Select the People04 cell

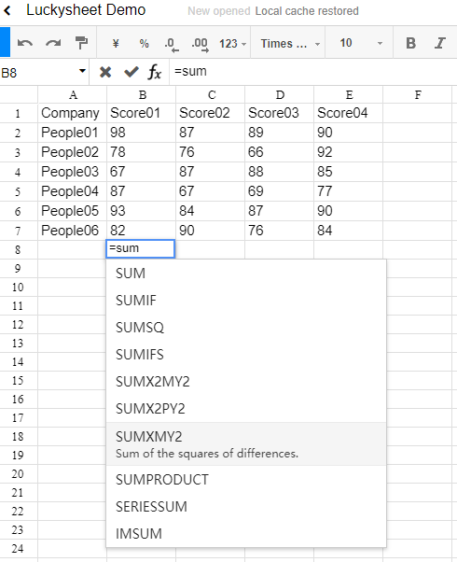click(x=73, y=191)
